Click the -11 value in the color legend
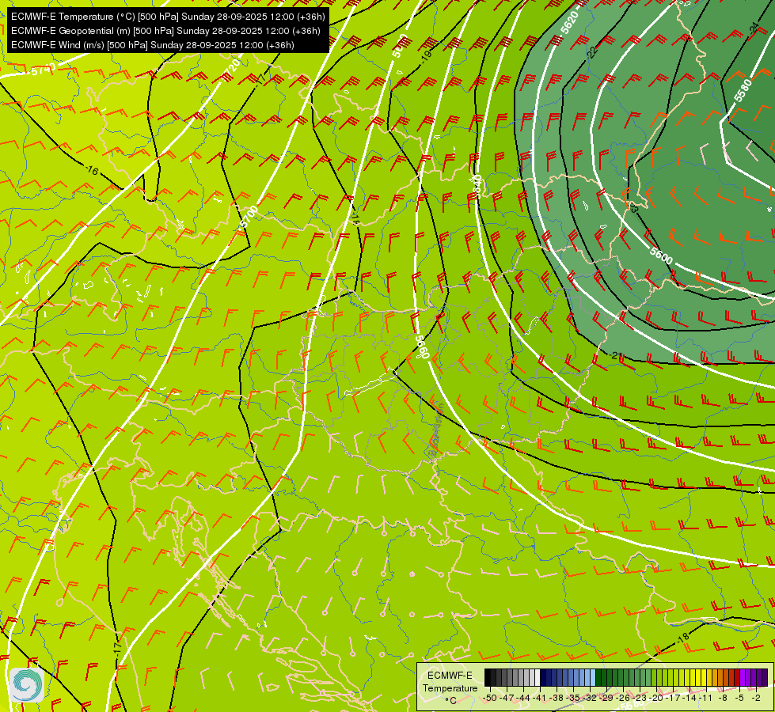Image resolution: width=775 pixels, height=712 pixels. [x=706, y=698]
